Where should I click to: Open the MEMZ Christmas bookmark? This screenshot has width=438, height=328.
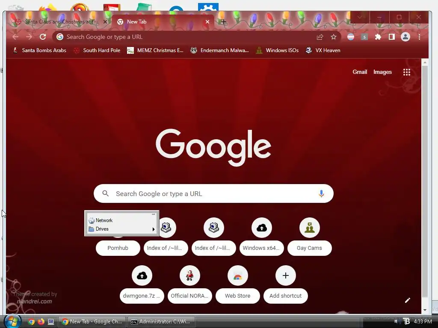coord(155,50)
